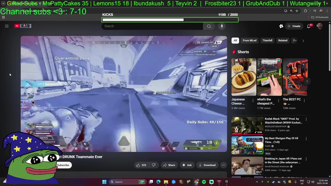Open options for Japanese Cheese short
Image resolution: width=331 pixels, height=186 pixels.
(x=253, y=100)
